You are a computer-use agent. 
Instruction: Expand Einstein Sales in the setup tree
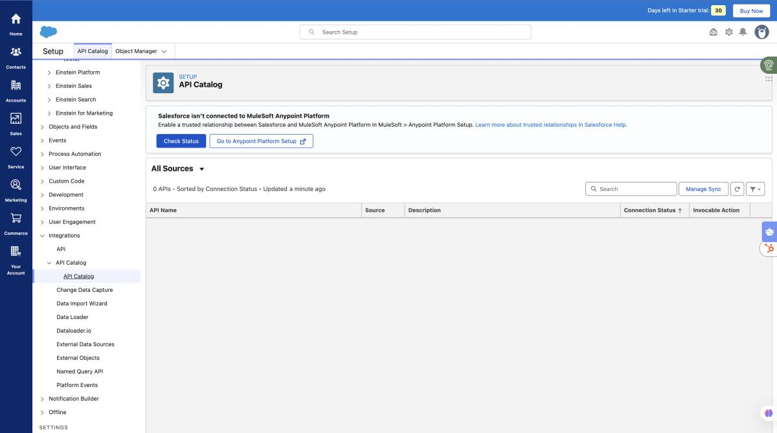pyautogui.click(x=49, y=86)
